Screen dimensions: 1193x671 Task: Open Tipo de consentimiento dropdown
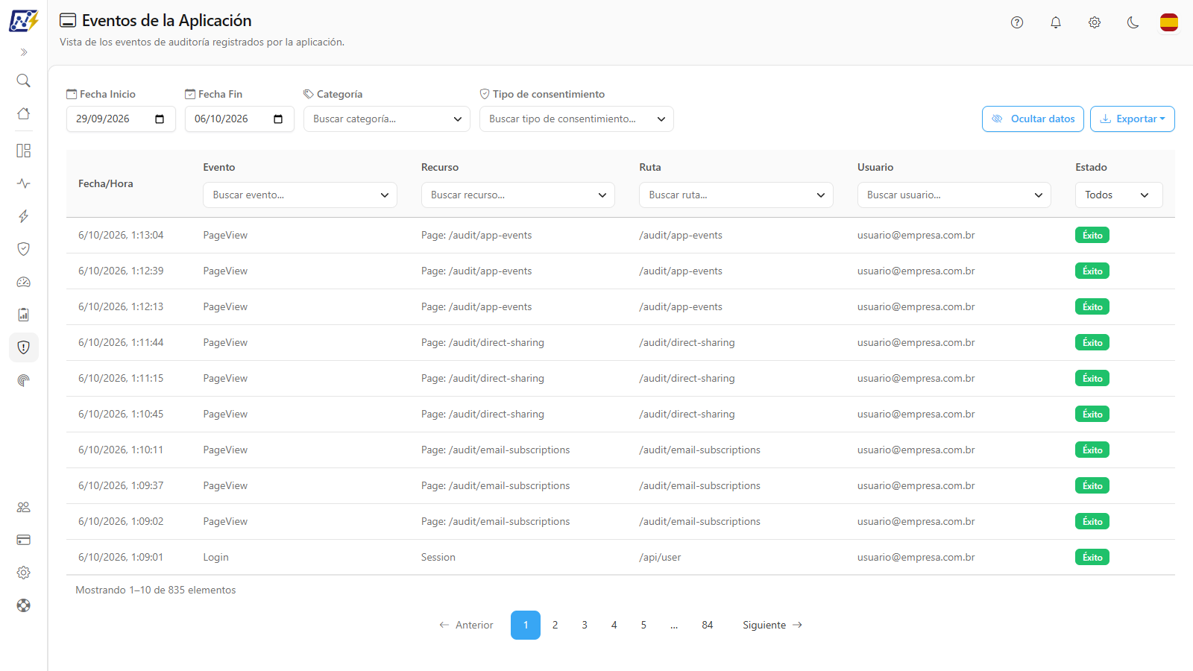[x=576, y=119]
